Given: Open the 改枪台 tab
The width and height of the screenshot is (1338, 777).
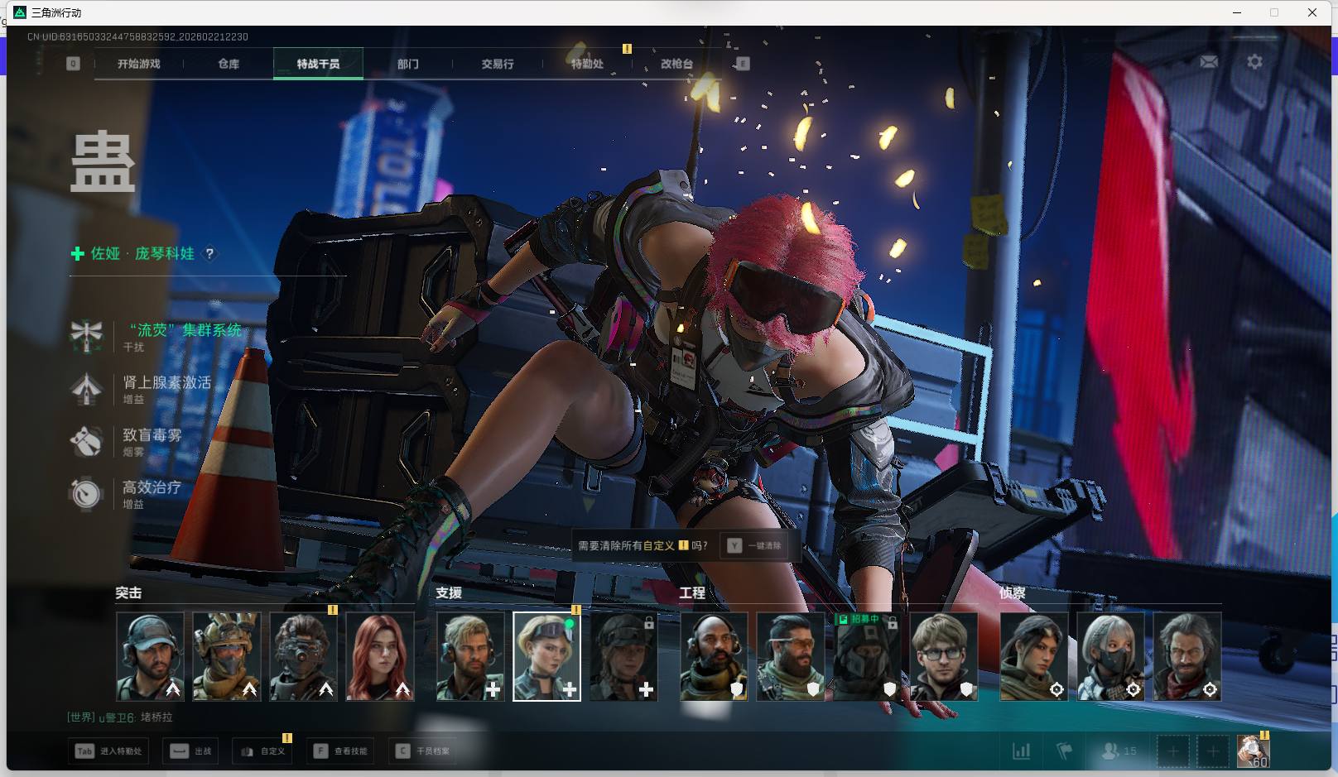Looking at the screenshot, I should click(676, 64).
